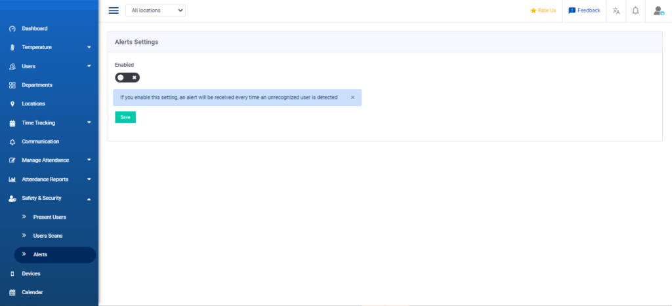Click the Devices phone icon

[12, 274]
